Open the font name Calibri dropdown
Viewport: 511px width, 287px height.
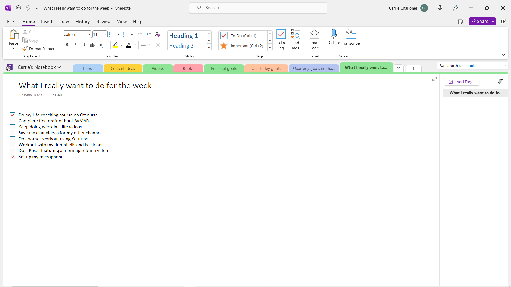pyautogui.click(x=90, y=34)
